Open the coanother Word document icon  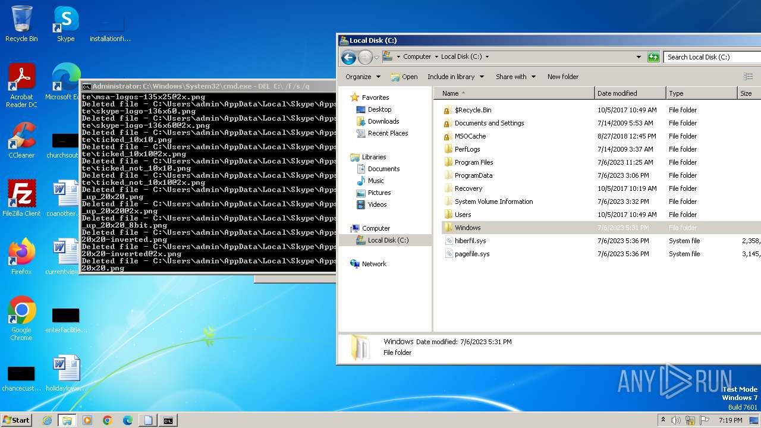(64, 198)
